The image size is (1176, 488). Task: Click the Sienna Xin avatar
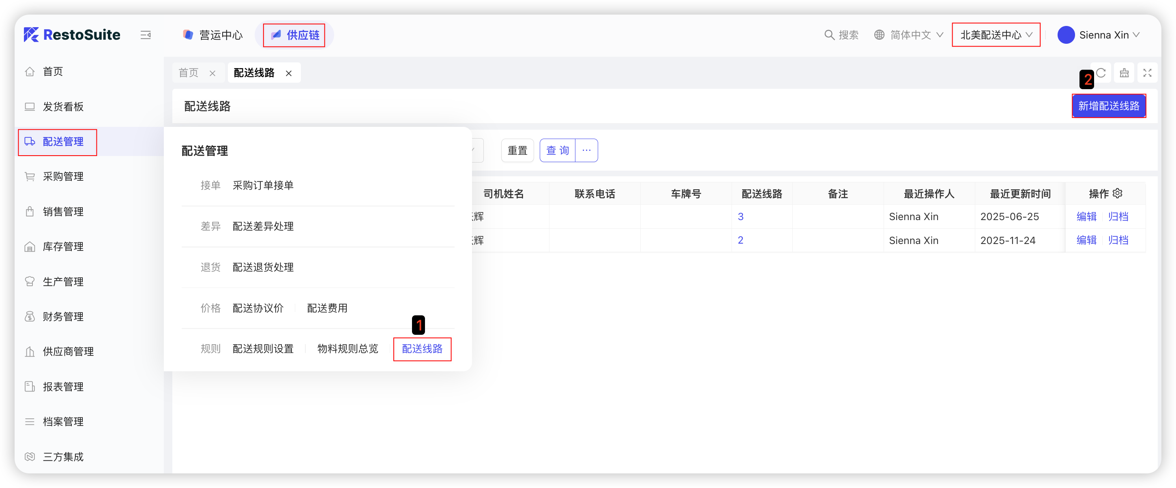pyautogui.click(x=1066, y=35)
